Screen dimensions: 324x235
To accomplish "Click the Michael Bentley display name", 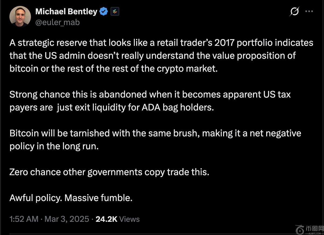I will 66,12.
